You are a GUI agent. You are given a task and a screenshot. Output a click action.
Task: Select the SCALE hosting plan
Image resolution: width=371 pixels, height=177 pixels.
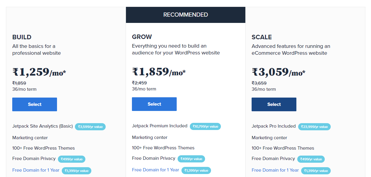274,104
